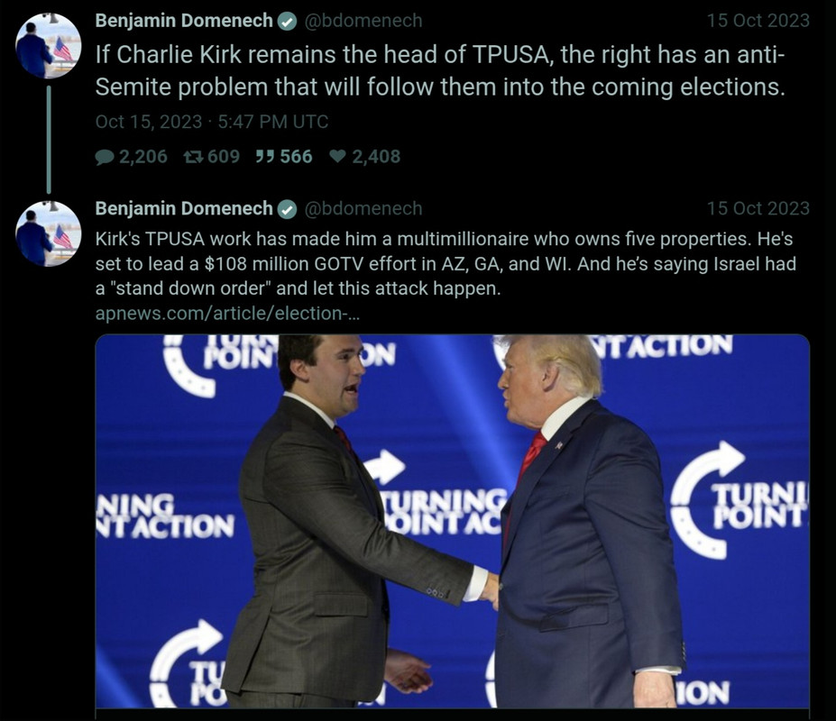
Task: Click the 2,206 replies count
Action: [142, 157]
